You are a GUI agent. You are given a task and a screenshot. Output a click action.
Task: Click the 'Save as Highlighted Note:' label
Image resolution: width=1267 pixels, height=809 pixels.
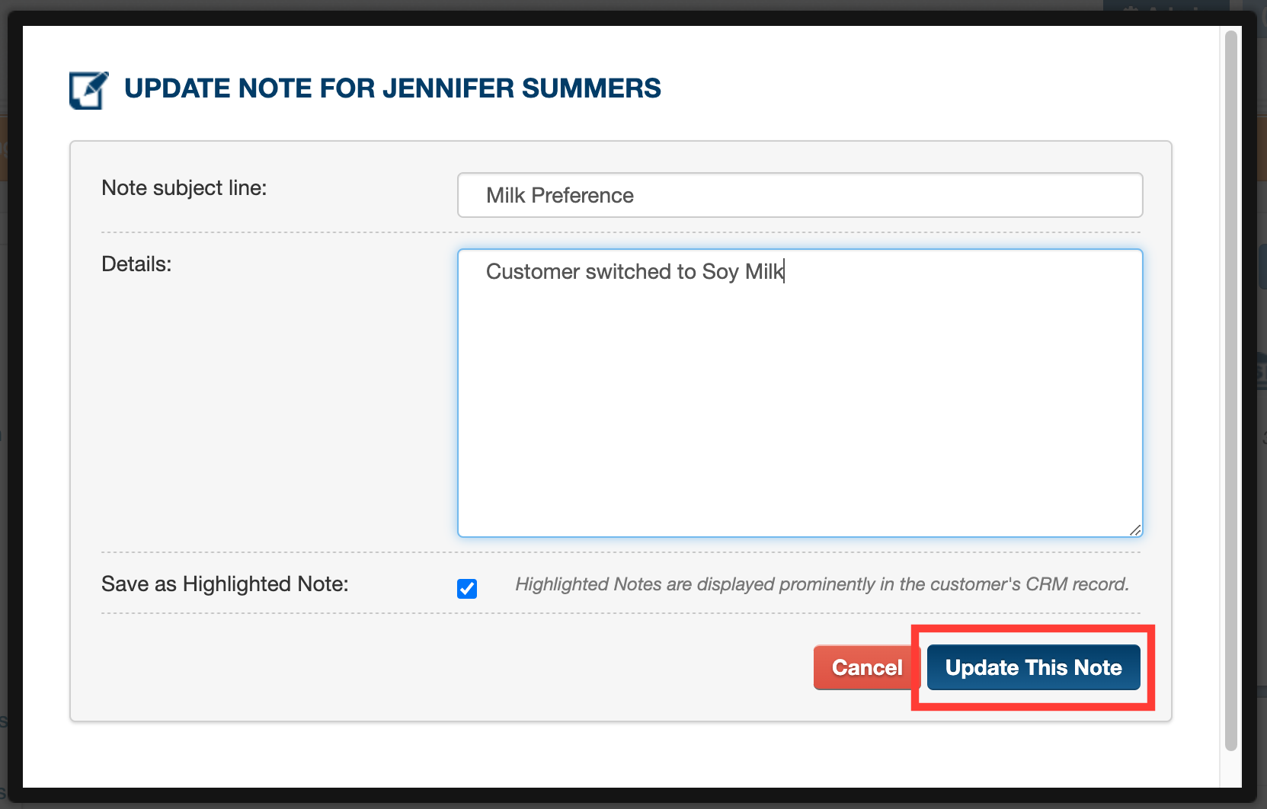(x=225, y=584)
